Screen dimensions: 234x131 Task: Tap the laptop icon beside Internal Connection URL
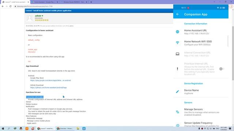pyautogui.click(x=177, y=54)
